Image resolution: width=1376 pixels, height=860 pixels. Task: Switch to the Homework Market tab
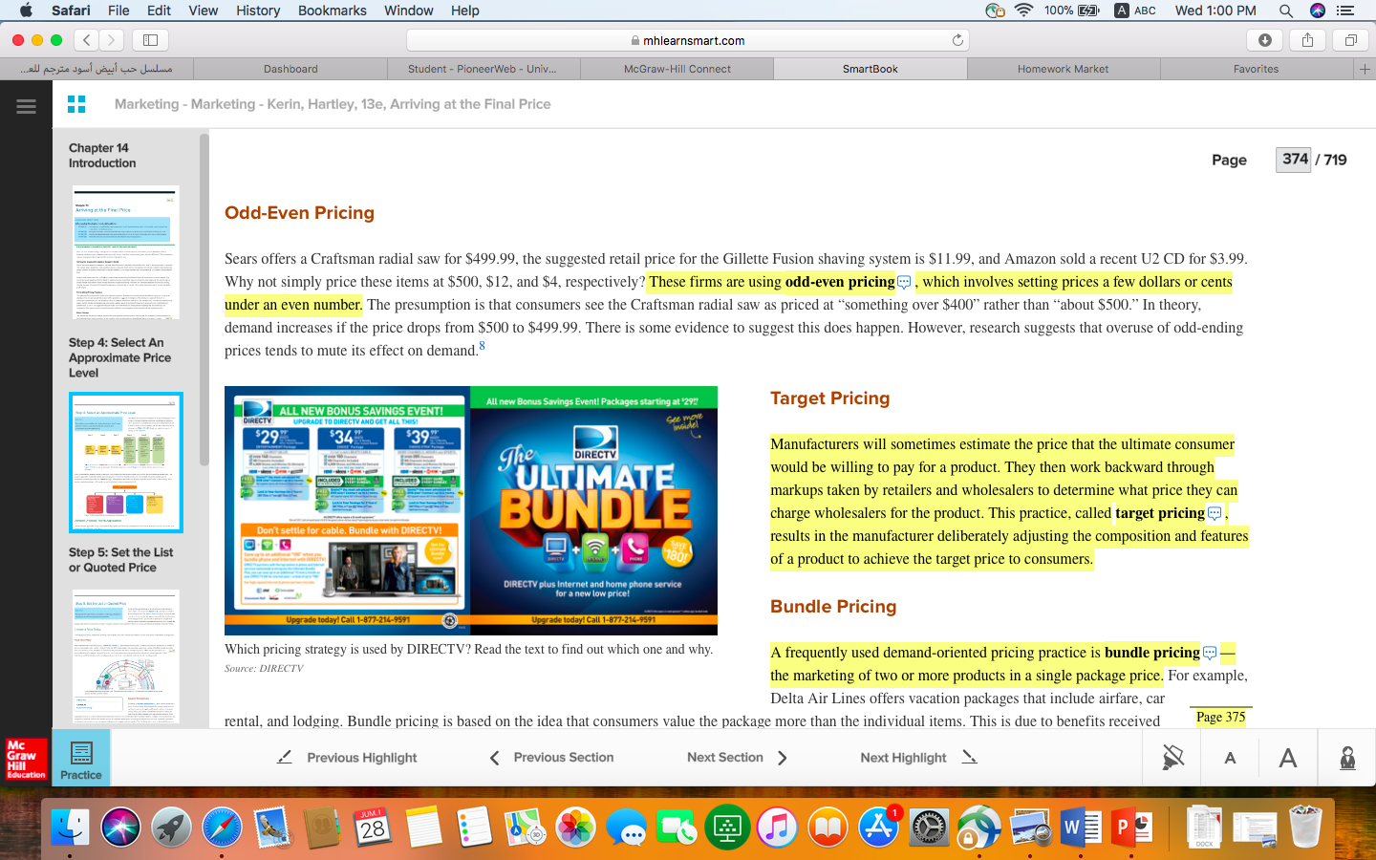pyautogui.click(x=1063, y=69)
